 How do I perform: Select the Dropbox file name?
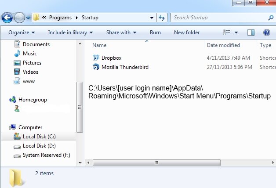[112, 58]
